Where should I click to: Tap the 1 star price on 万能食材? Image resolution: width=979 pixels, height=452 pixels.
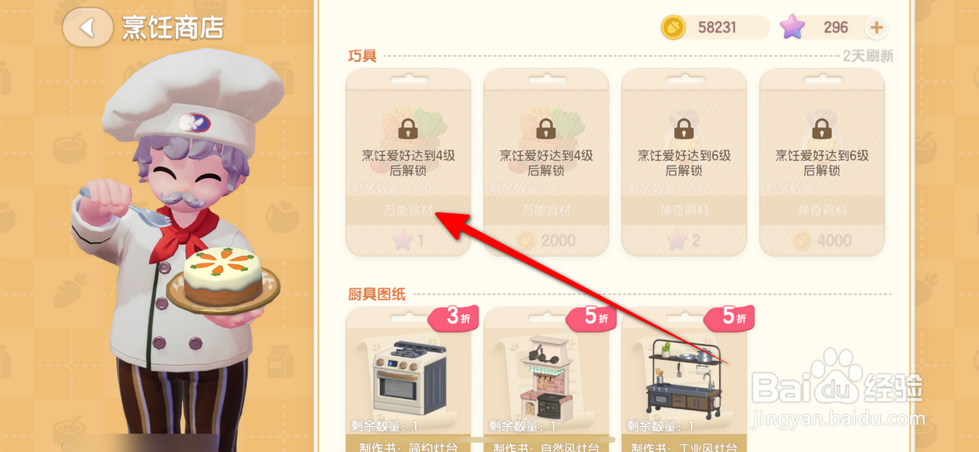[408, 240]
